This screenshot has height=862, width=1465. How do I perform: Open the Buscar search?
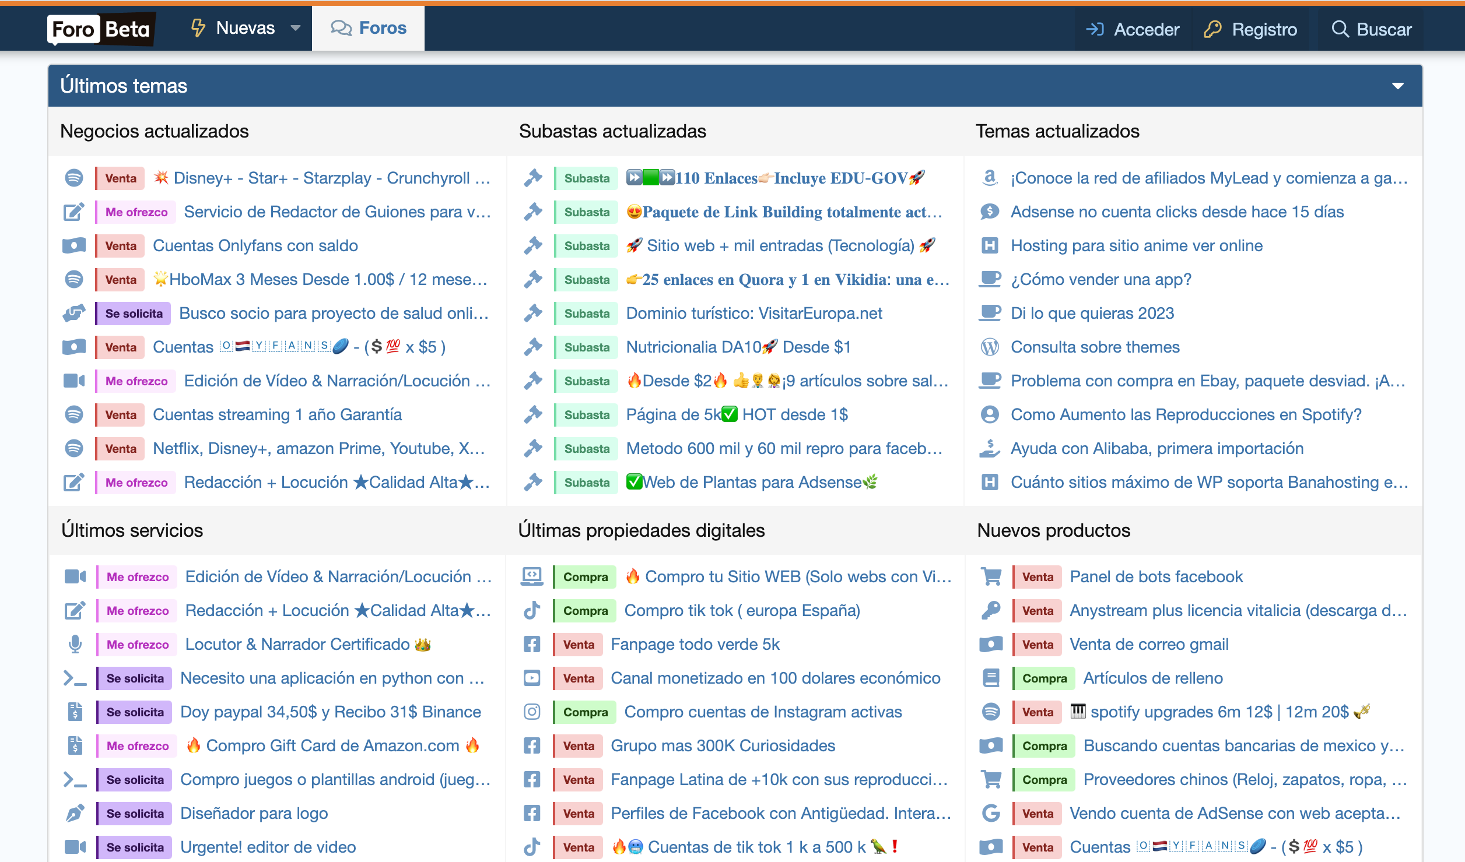pos(1372,29)
